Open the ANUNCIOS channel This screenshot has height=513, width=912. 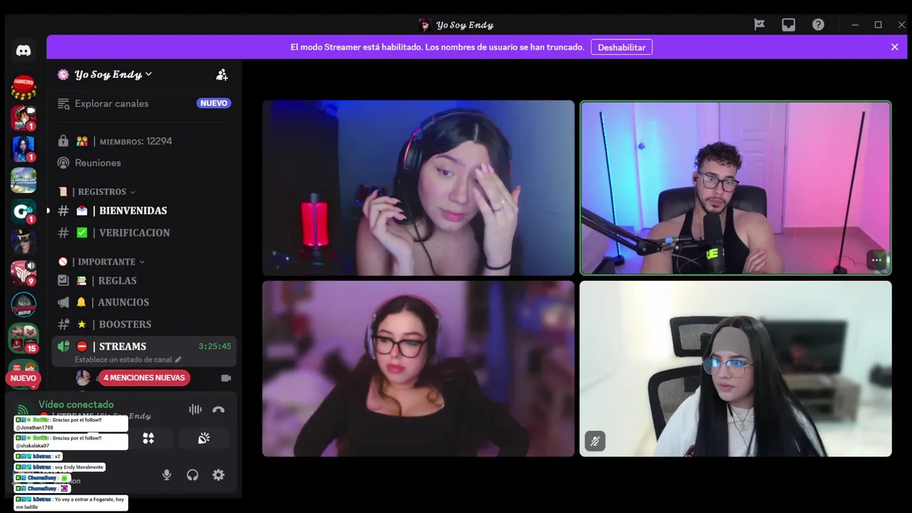(144, 302)
